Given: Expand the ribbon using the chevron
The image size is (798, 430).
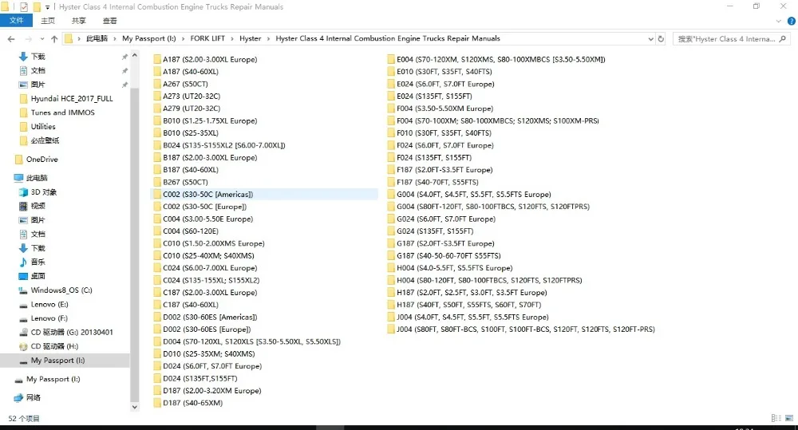Looking at the screenshot, I should coord(778,21).
